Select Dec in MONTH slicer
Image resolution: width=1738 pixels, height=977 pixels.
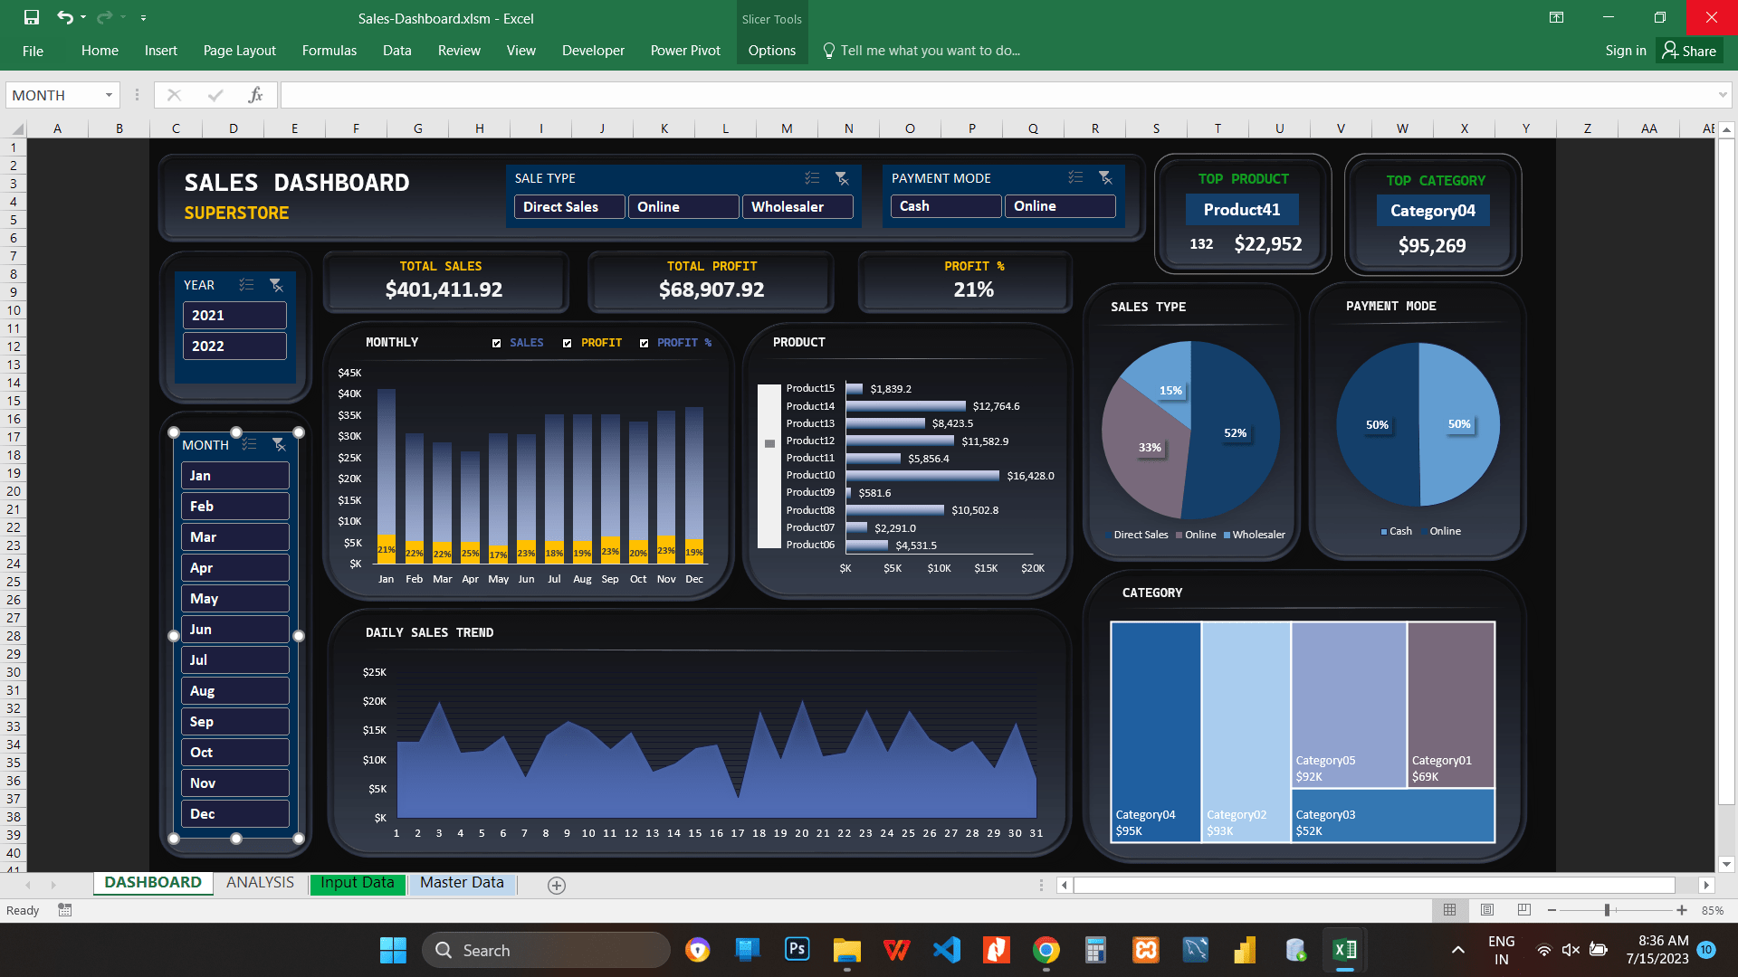(235, 814)
